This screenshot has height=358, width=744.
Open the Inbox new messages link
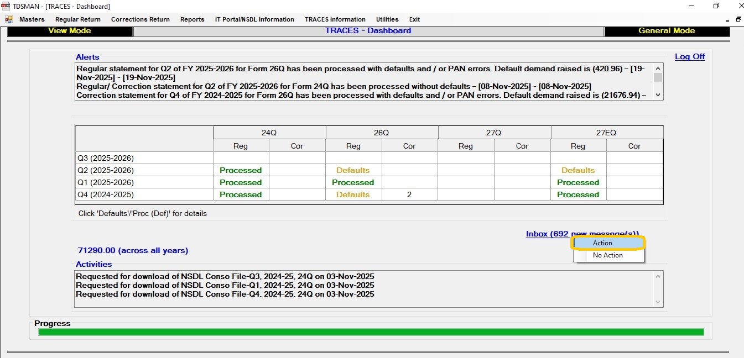click(548, 234)
